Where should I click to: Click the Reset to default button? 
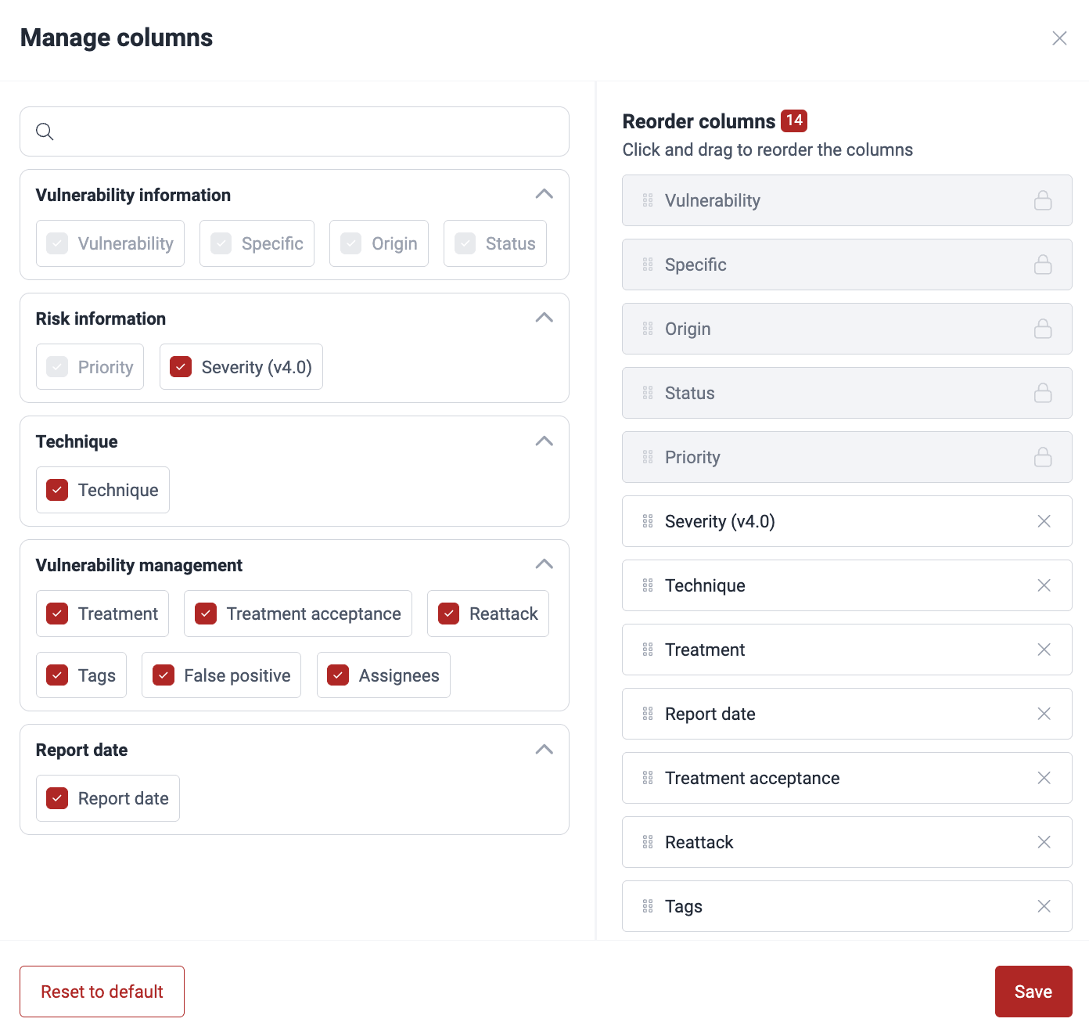pos(102,991)
